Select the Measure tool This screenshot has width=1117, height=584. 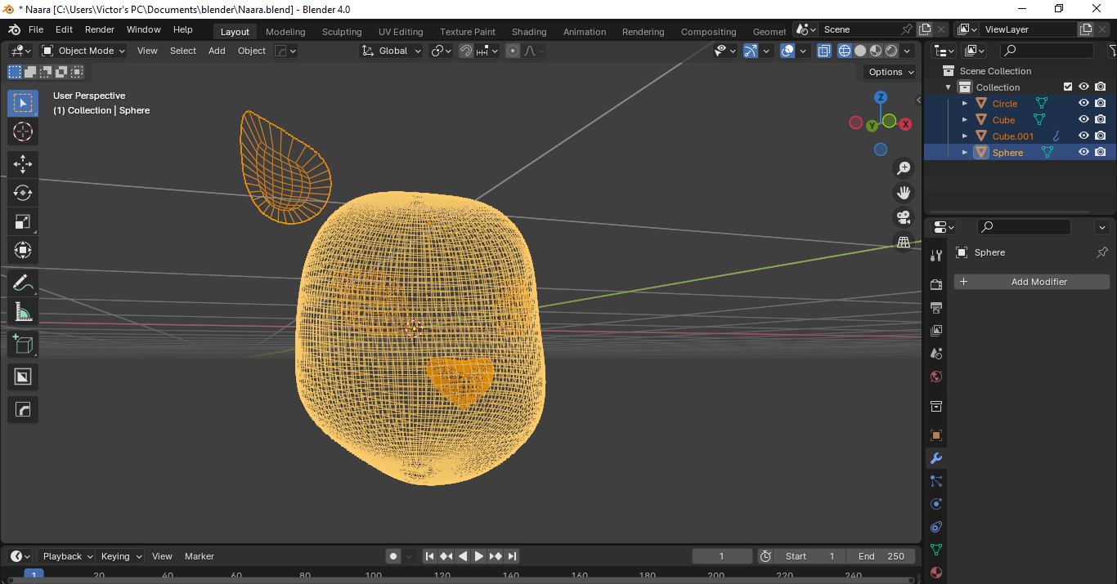(23, 311)
